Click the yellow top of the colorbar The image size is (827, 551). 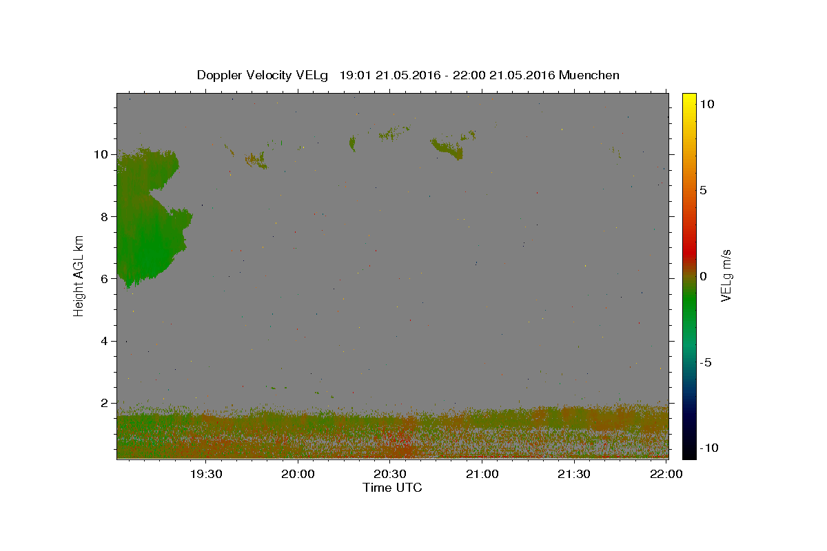[689, 100]
